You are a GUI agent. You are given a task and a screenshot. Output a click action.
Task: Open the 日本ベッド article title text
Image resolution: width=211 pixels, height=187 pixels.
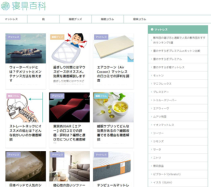(x=25, y=185)
